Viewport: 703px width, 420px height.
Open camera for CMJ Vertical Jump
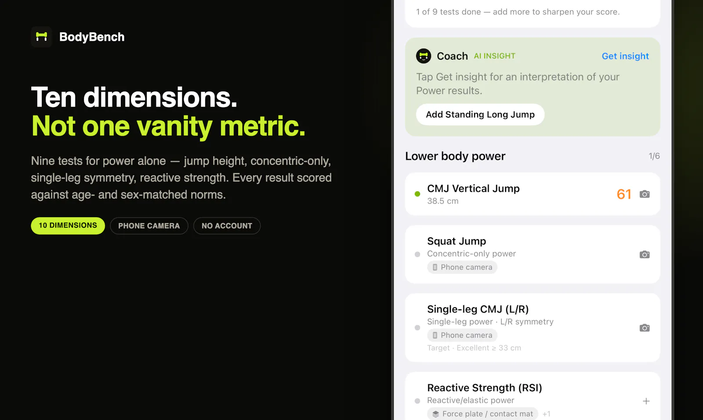pyautogui.click(x=645, y=194)
